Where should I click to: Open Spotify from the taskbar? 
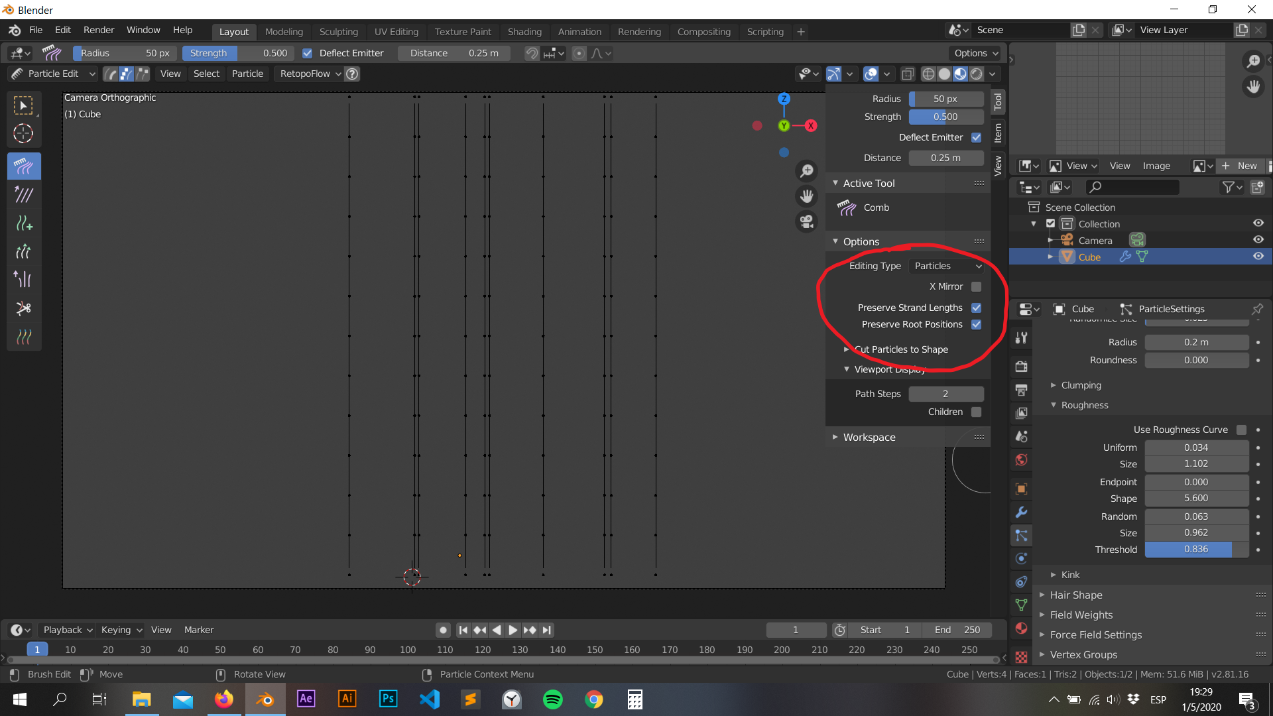(552, 699)
